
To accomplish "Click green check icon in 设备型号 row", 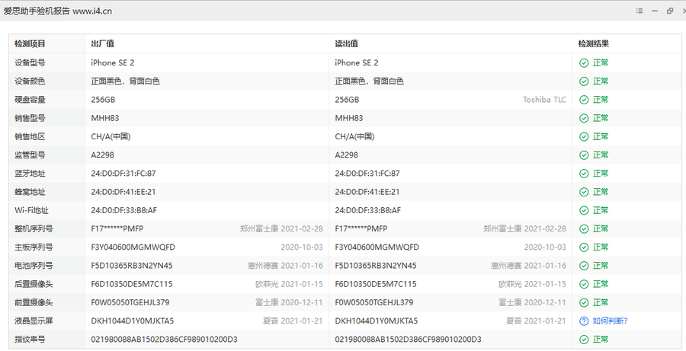I will tap(584, 63).
